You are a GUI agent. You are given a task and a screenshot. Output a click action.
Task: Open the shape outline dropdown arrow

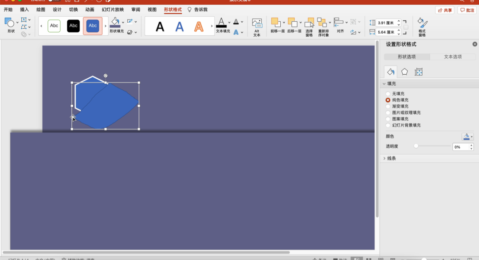[x=136, y=22]
